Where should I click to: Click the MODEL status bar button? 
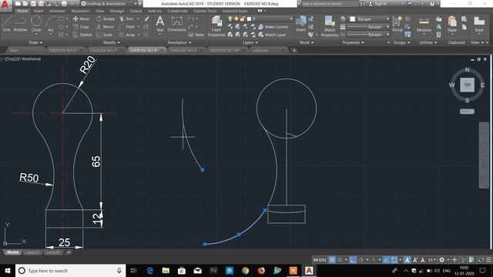pyautogui.click(x=320, y=260)
